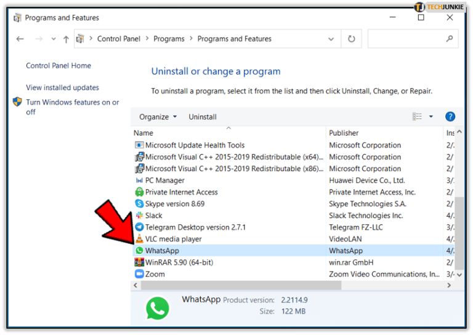Select the WinRAR 5.90 (64-bit) row

point(294,262)
